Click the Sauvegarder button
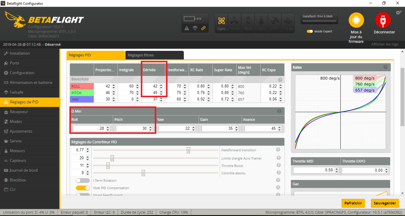The image size is (405, 216). 385,203
